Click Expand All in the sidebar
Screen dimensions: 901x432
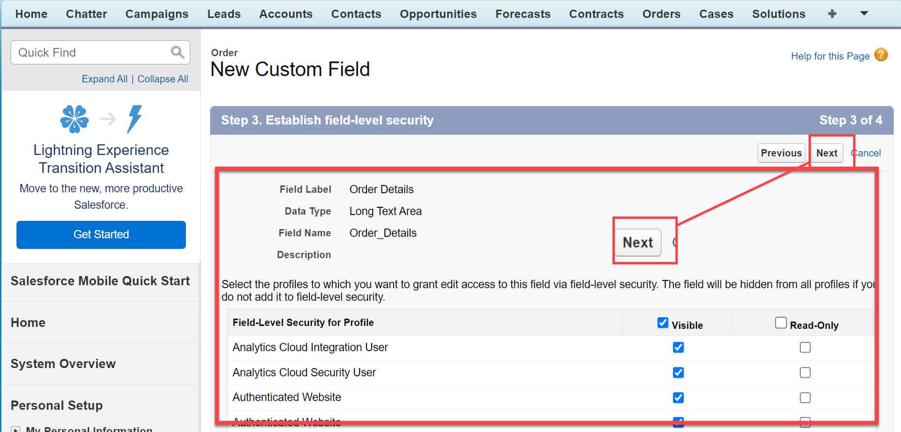pos(105,78)
